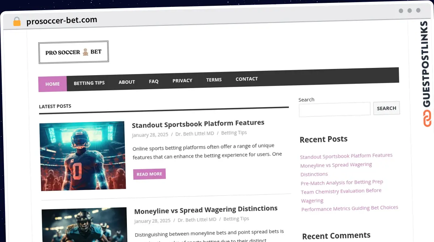
Task: Click author Dr. Beth Littel MD on first post
Action: [x=195, y=134]
